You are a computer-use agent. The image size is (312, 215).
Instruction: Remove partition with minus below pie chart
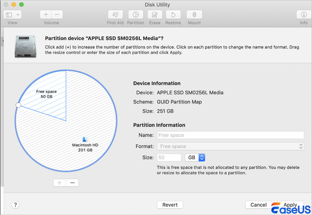click(72, 183)
